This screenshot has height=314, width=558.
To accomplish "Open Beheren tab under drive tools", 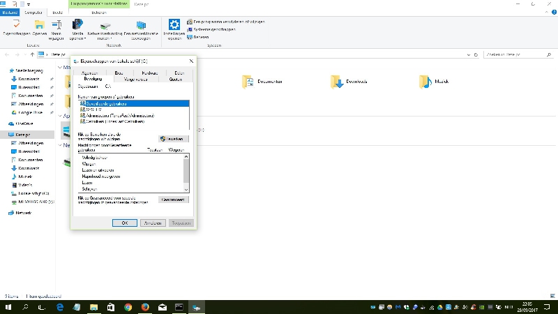I will 99,13.
